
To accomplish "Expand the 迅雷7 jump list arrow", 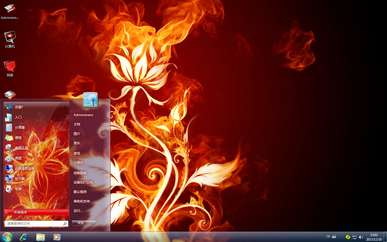I will click(x=65, y=107).
